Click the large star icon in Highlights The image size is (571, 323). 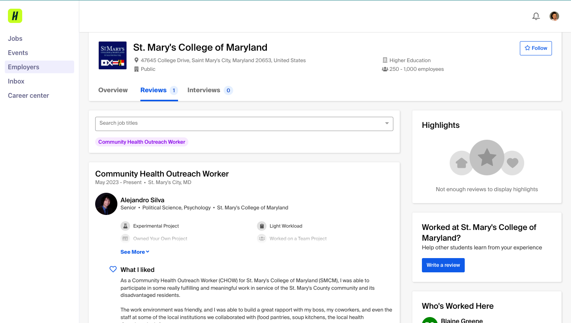tap(487, 158)
